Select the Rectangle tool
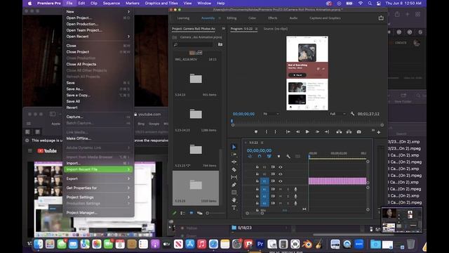This screenshot has width=449, height=253. coord(234,193)
